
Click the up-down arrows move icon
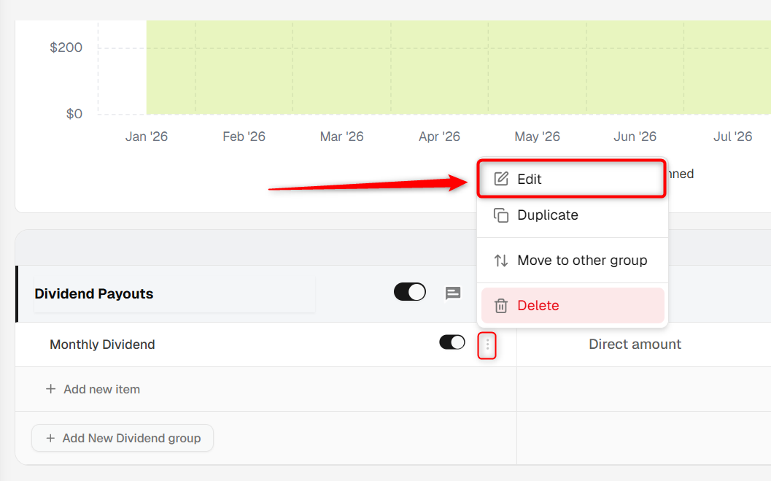pos(500,260)
